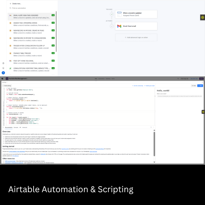Image resolution: width=205 pixels, height=205 pixels.
Task: Open the Ask the community link
Action: point(138,86)
